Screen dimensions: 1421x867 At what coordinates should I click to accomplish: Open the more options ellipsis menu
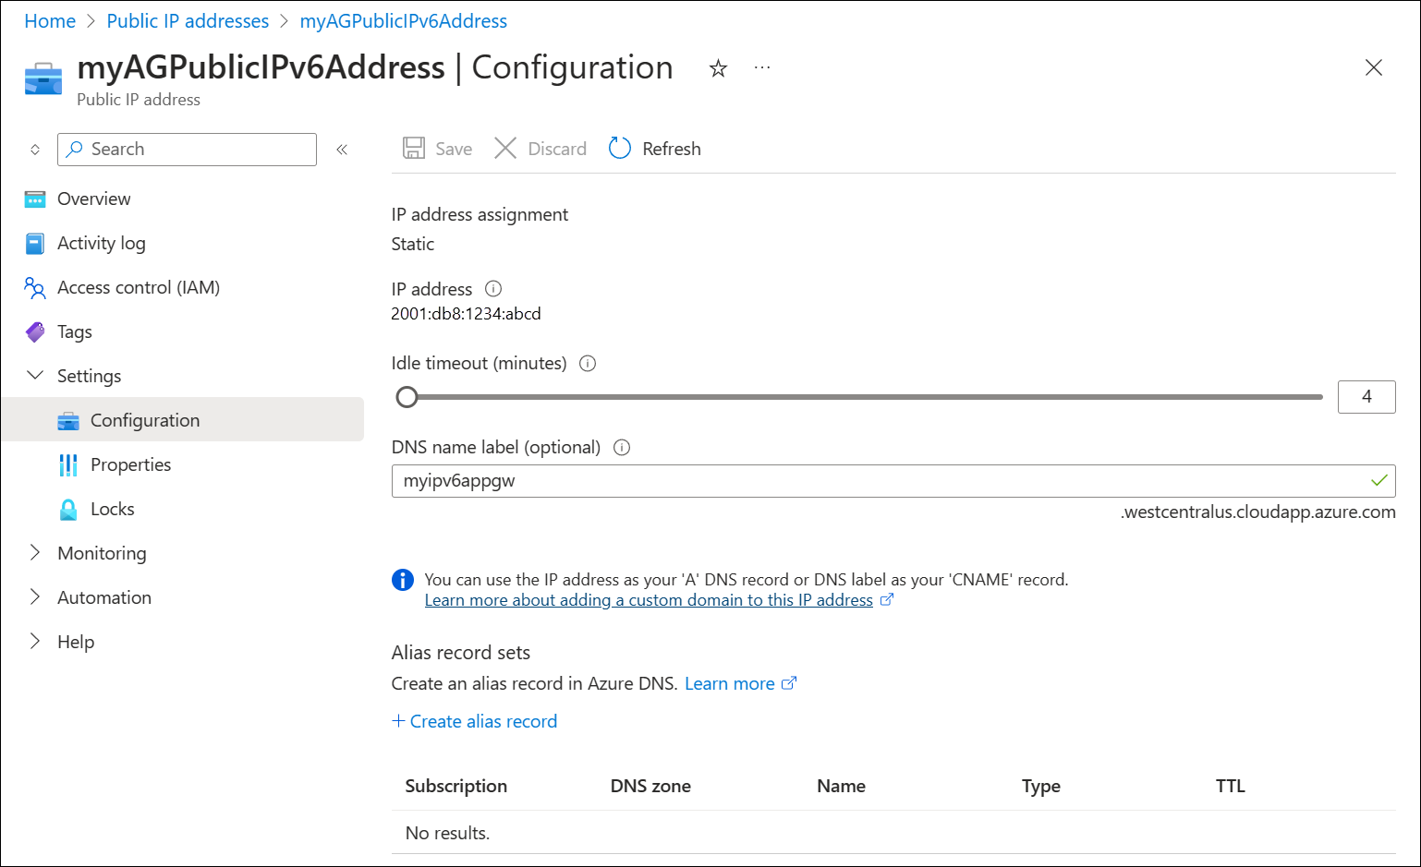pos(762,67)
